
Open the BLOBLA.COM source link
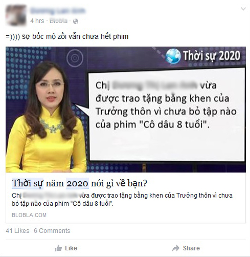point(29,215)
